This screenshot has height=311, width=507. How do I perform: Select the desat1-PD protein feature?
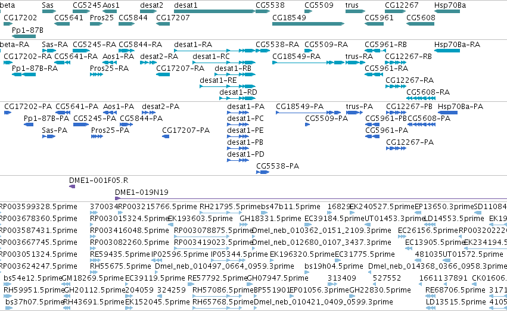click(238, 160)
